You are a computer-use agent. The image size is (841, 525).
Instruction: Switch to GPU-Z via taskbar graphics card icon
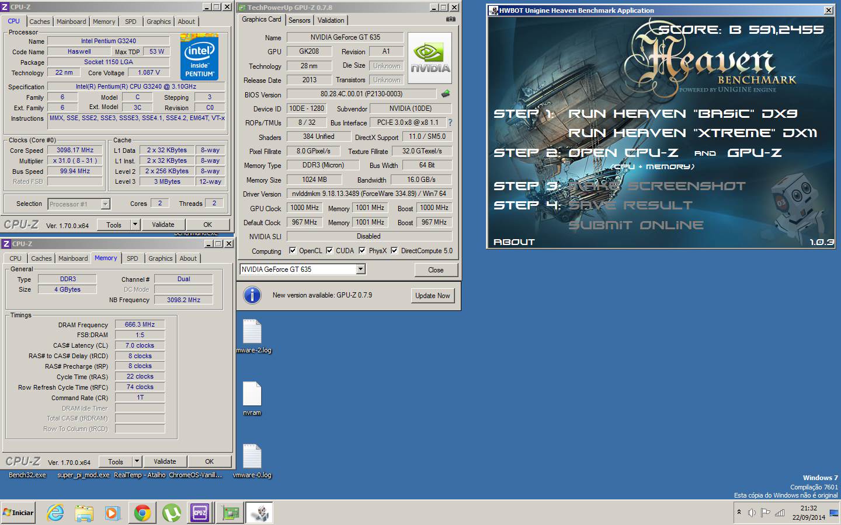click(x=231, y=513)
